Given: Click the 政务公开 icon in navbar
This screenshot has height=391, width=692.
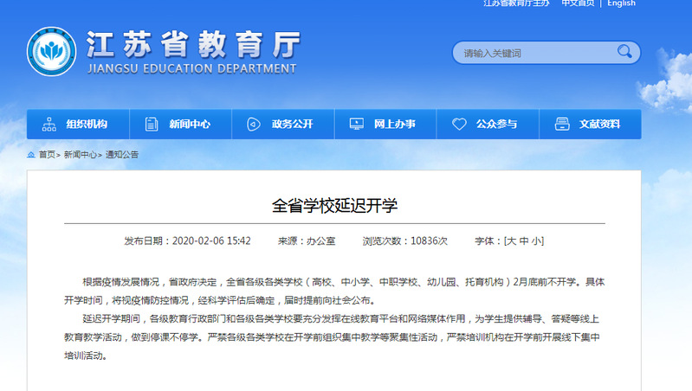Looking at the screenshot, I should (x=253, y=125).
